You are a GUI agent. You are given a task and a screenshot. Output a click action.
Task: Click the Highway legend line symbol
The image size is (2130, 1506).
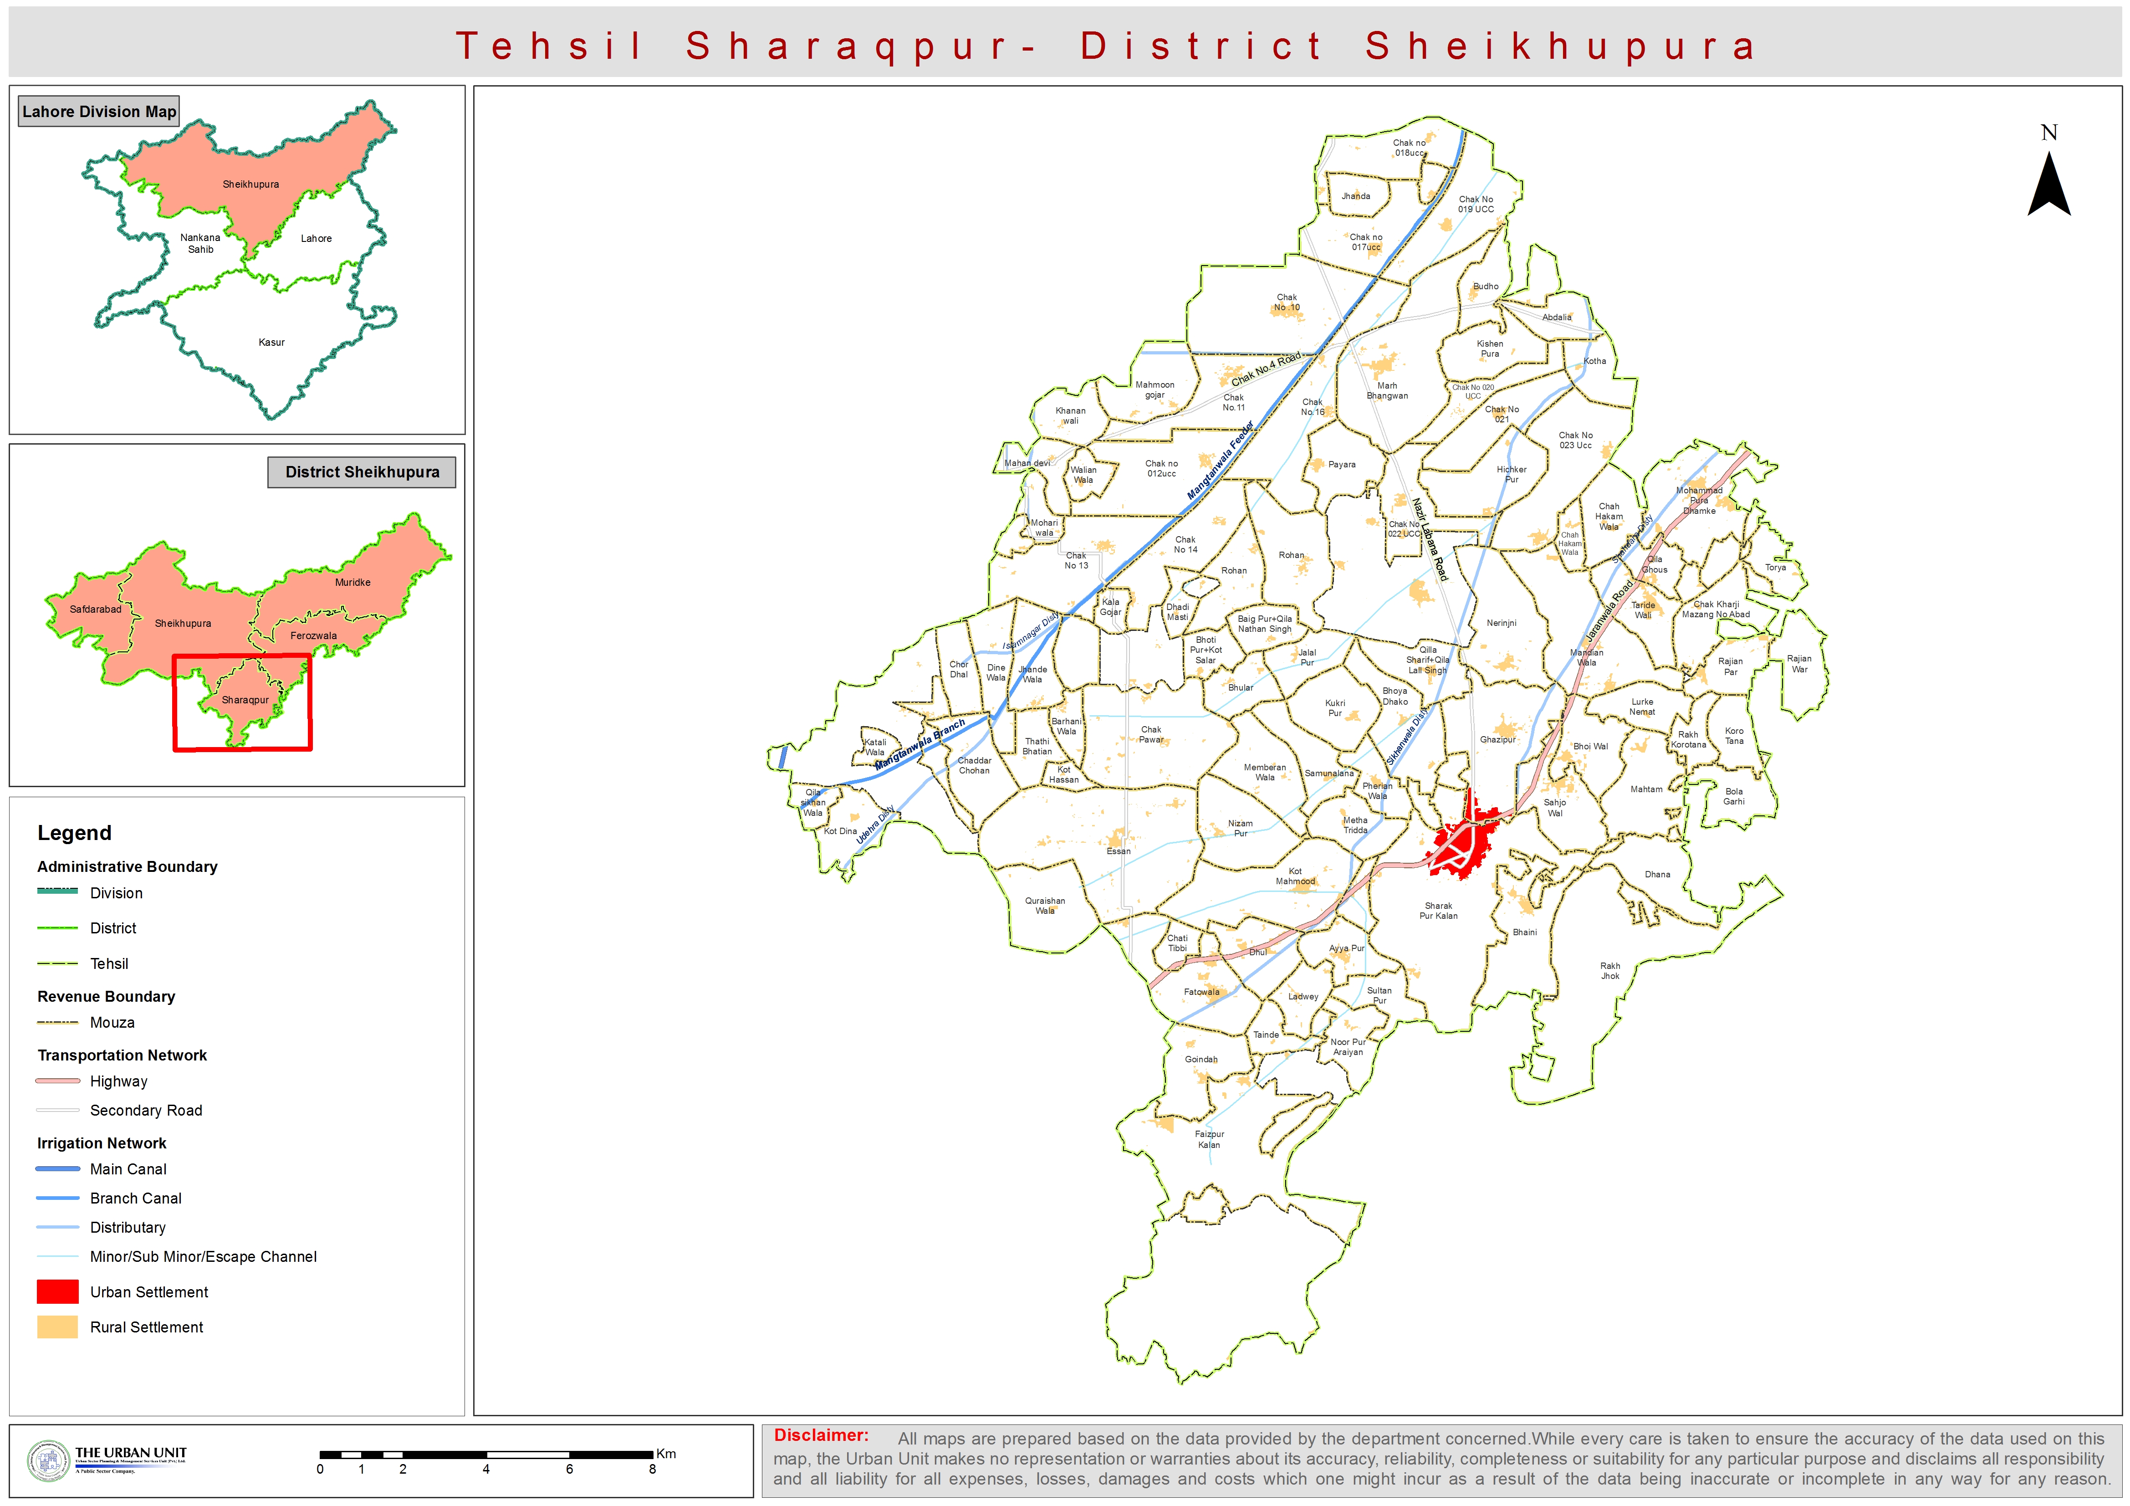click(x=57, y=1081)
